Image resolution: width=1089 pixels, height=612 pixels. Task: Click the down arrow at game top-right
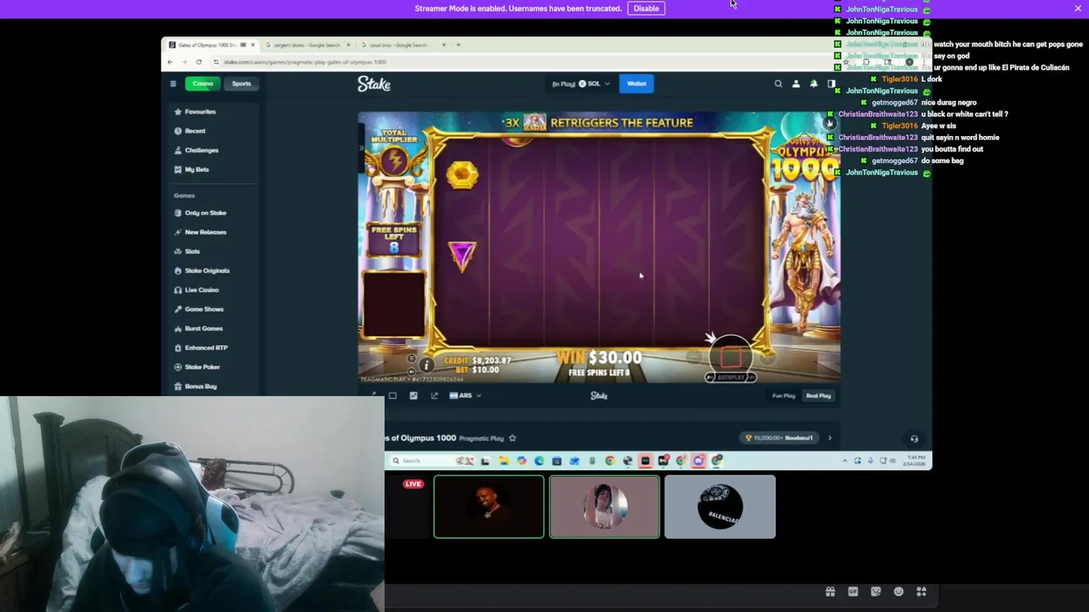[x=830, y=123]
